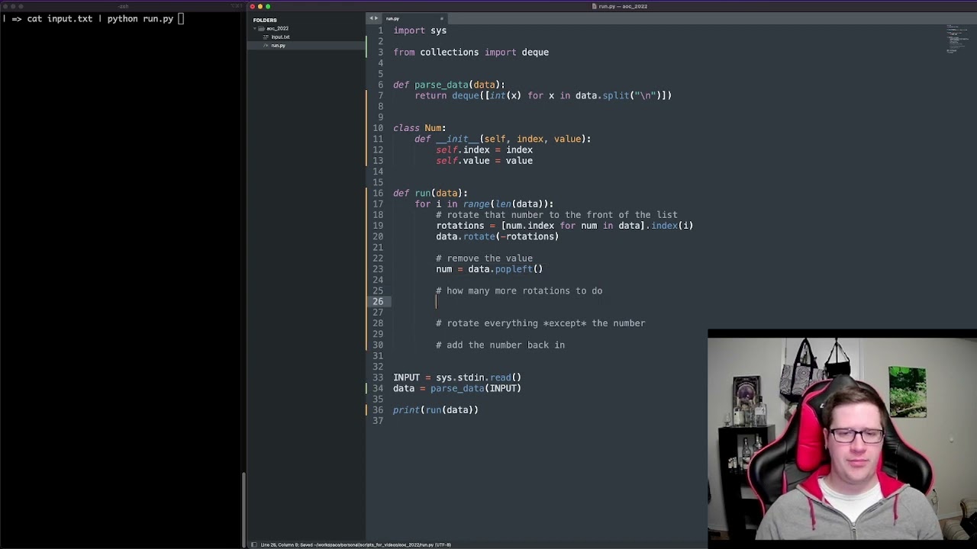This screenshot has width=977, height=549.
Task: Minimize the Sublime Text window
Action: 260,6
